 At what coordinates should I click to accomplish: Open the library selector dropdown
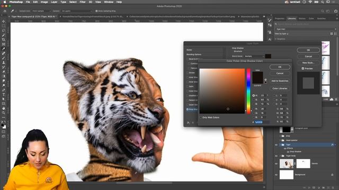(x=306, y=29)
